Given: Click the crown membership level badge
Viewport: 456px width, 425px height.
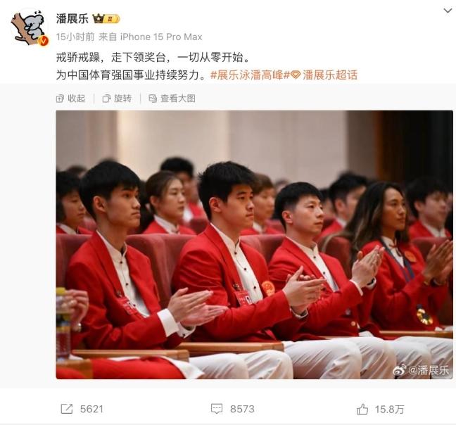Looking at the screenshot, I should [106, 18].
